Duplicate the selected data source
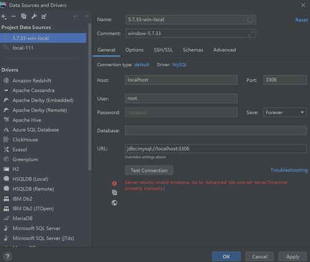The image size is (310, 262). coord(24,16)
